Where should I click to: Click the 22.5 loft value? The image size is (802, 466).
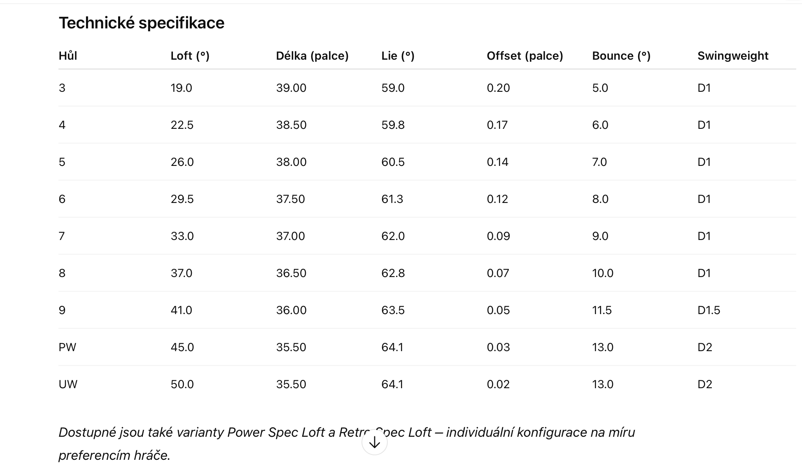[x=182, y=125]
